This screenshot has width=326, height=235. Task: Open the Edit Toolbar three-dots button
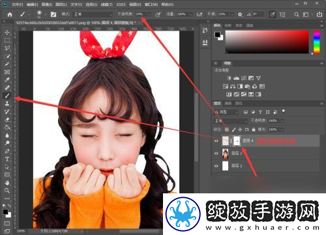click(7, 199)
